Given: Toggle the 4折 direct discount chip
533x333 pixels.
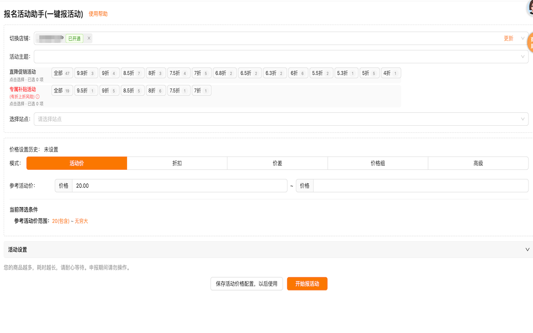Looking at the screenshot, I should pyautogui.click(x=391, y=73).
